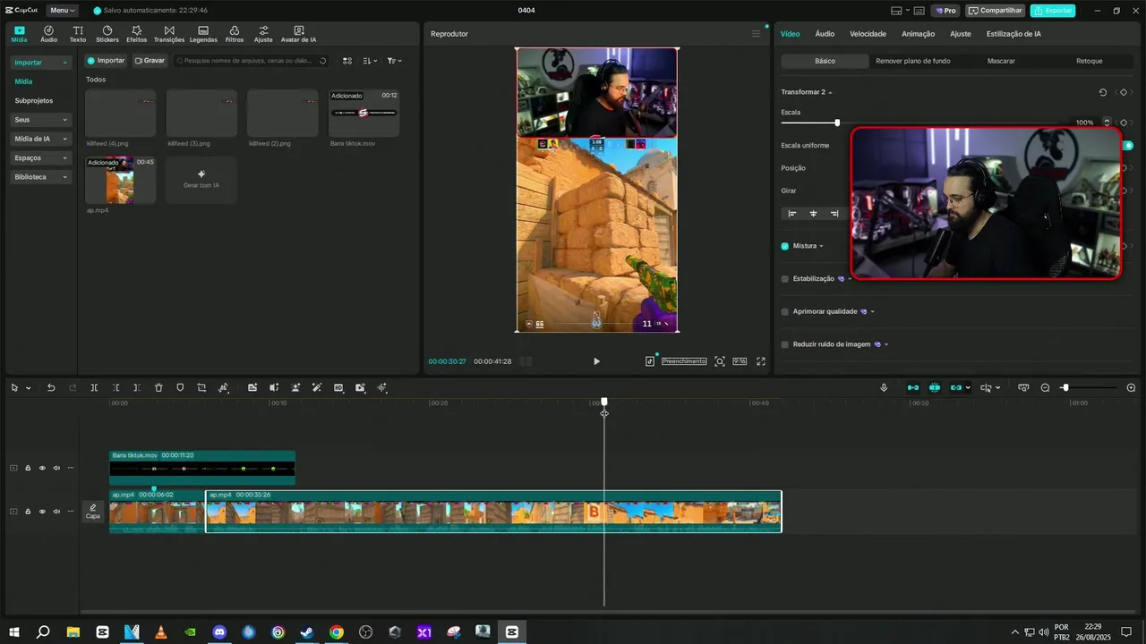Toggle the Mistura checkbox
The width and height of the screenshot is (1146, 644).
[785, 246]
